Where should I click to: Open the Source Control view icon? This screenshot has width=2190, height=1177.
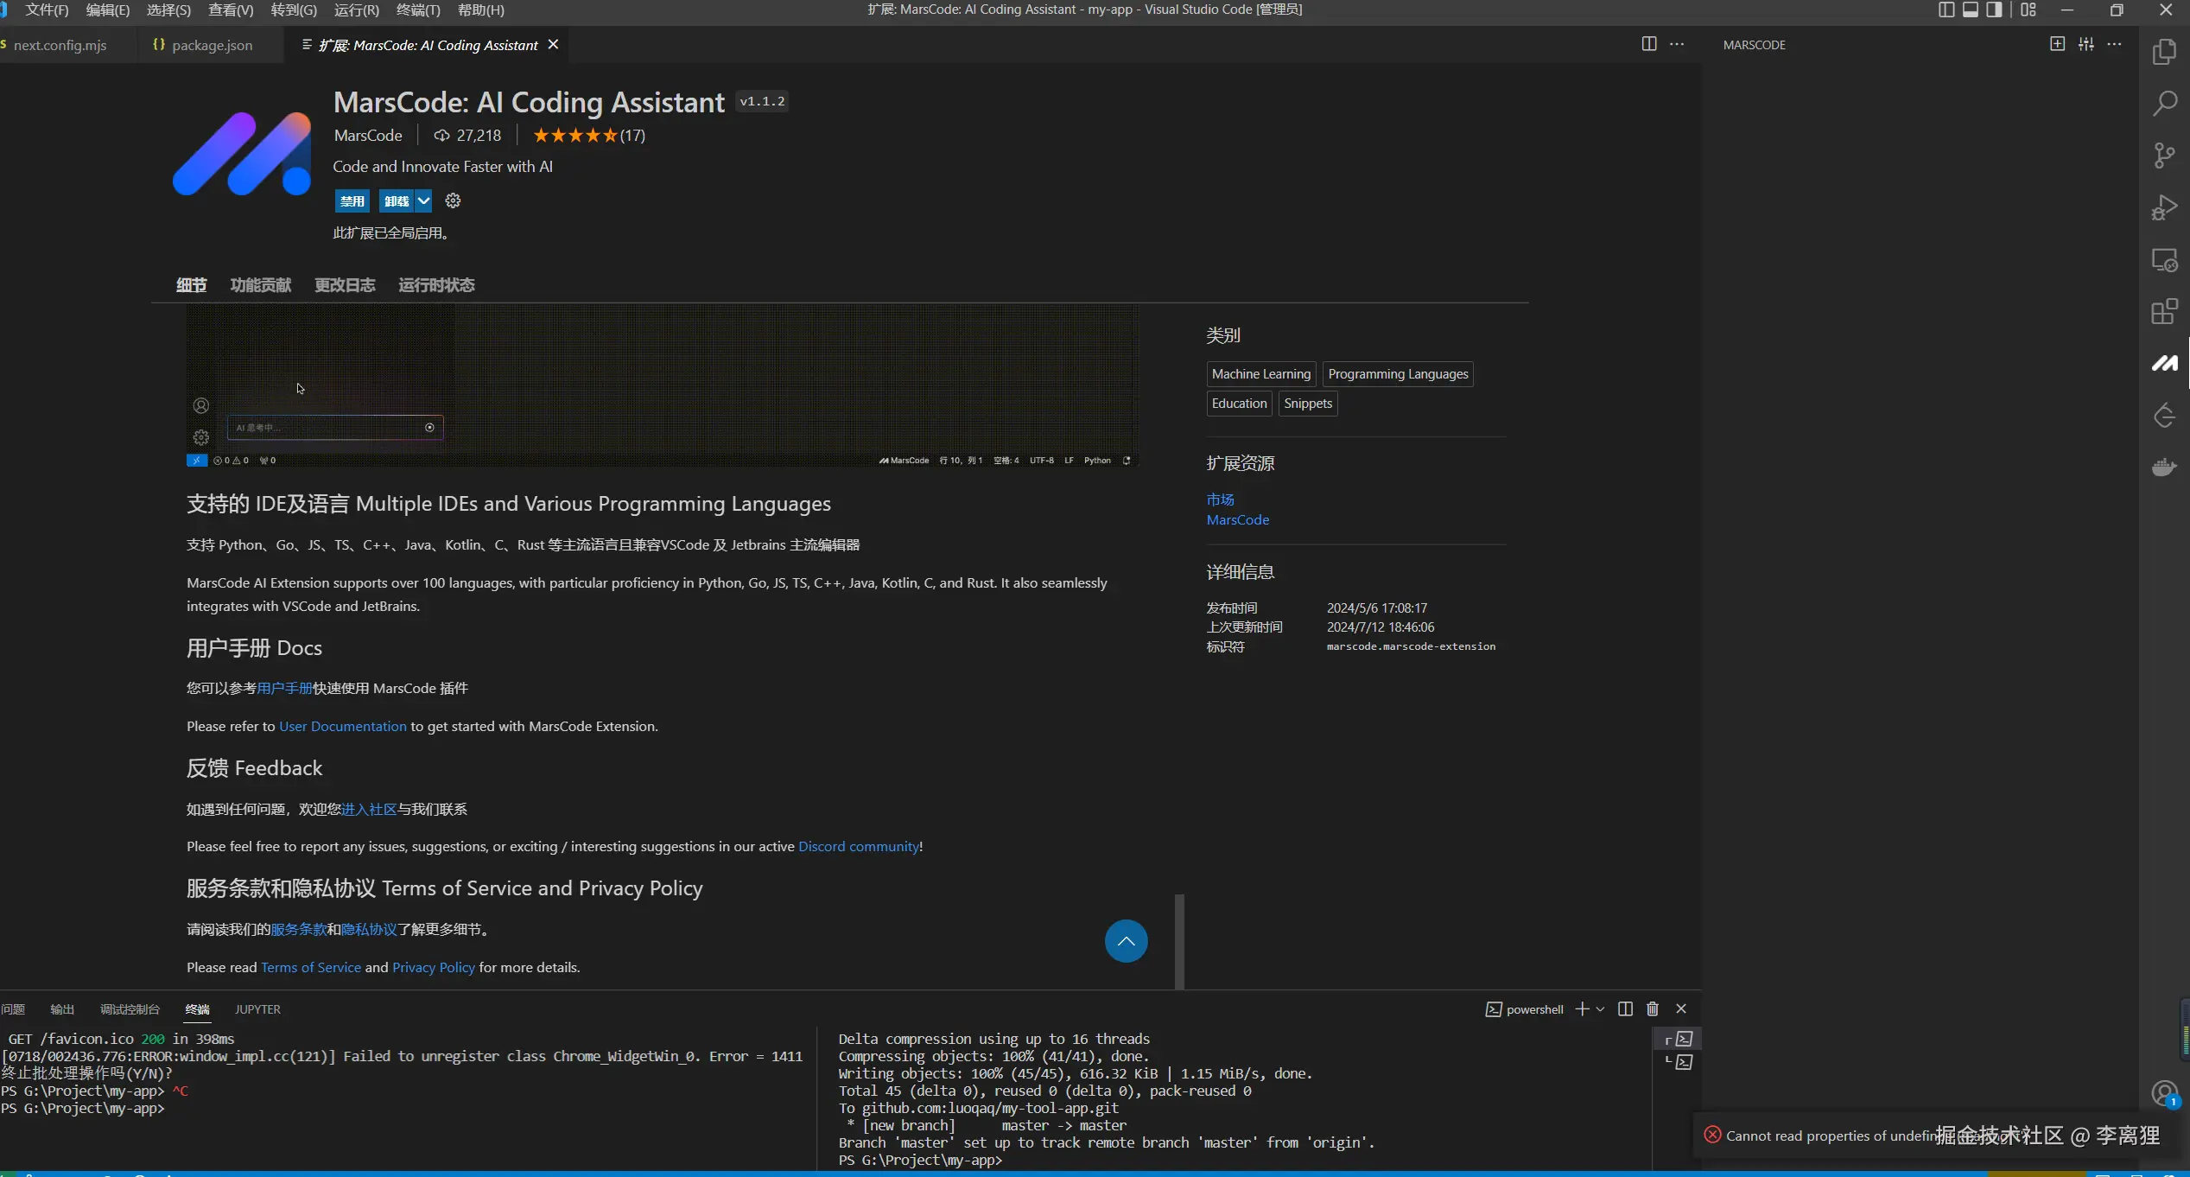point(2164,156)
